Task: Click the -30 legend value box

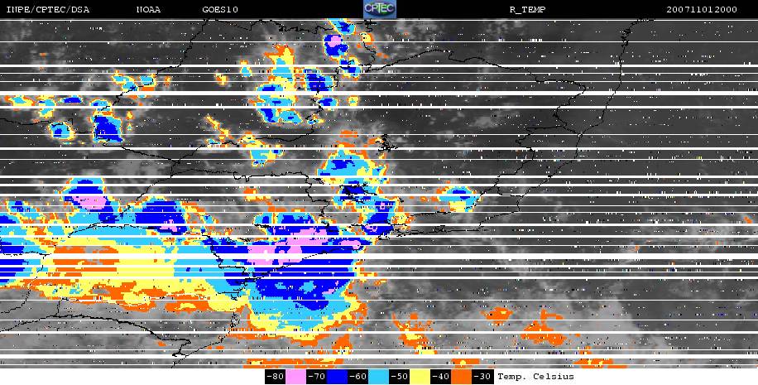Action: click(x=482, y=377)
